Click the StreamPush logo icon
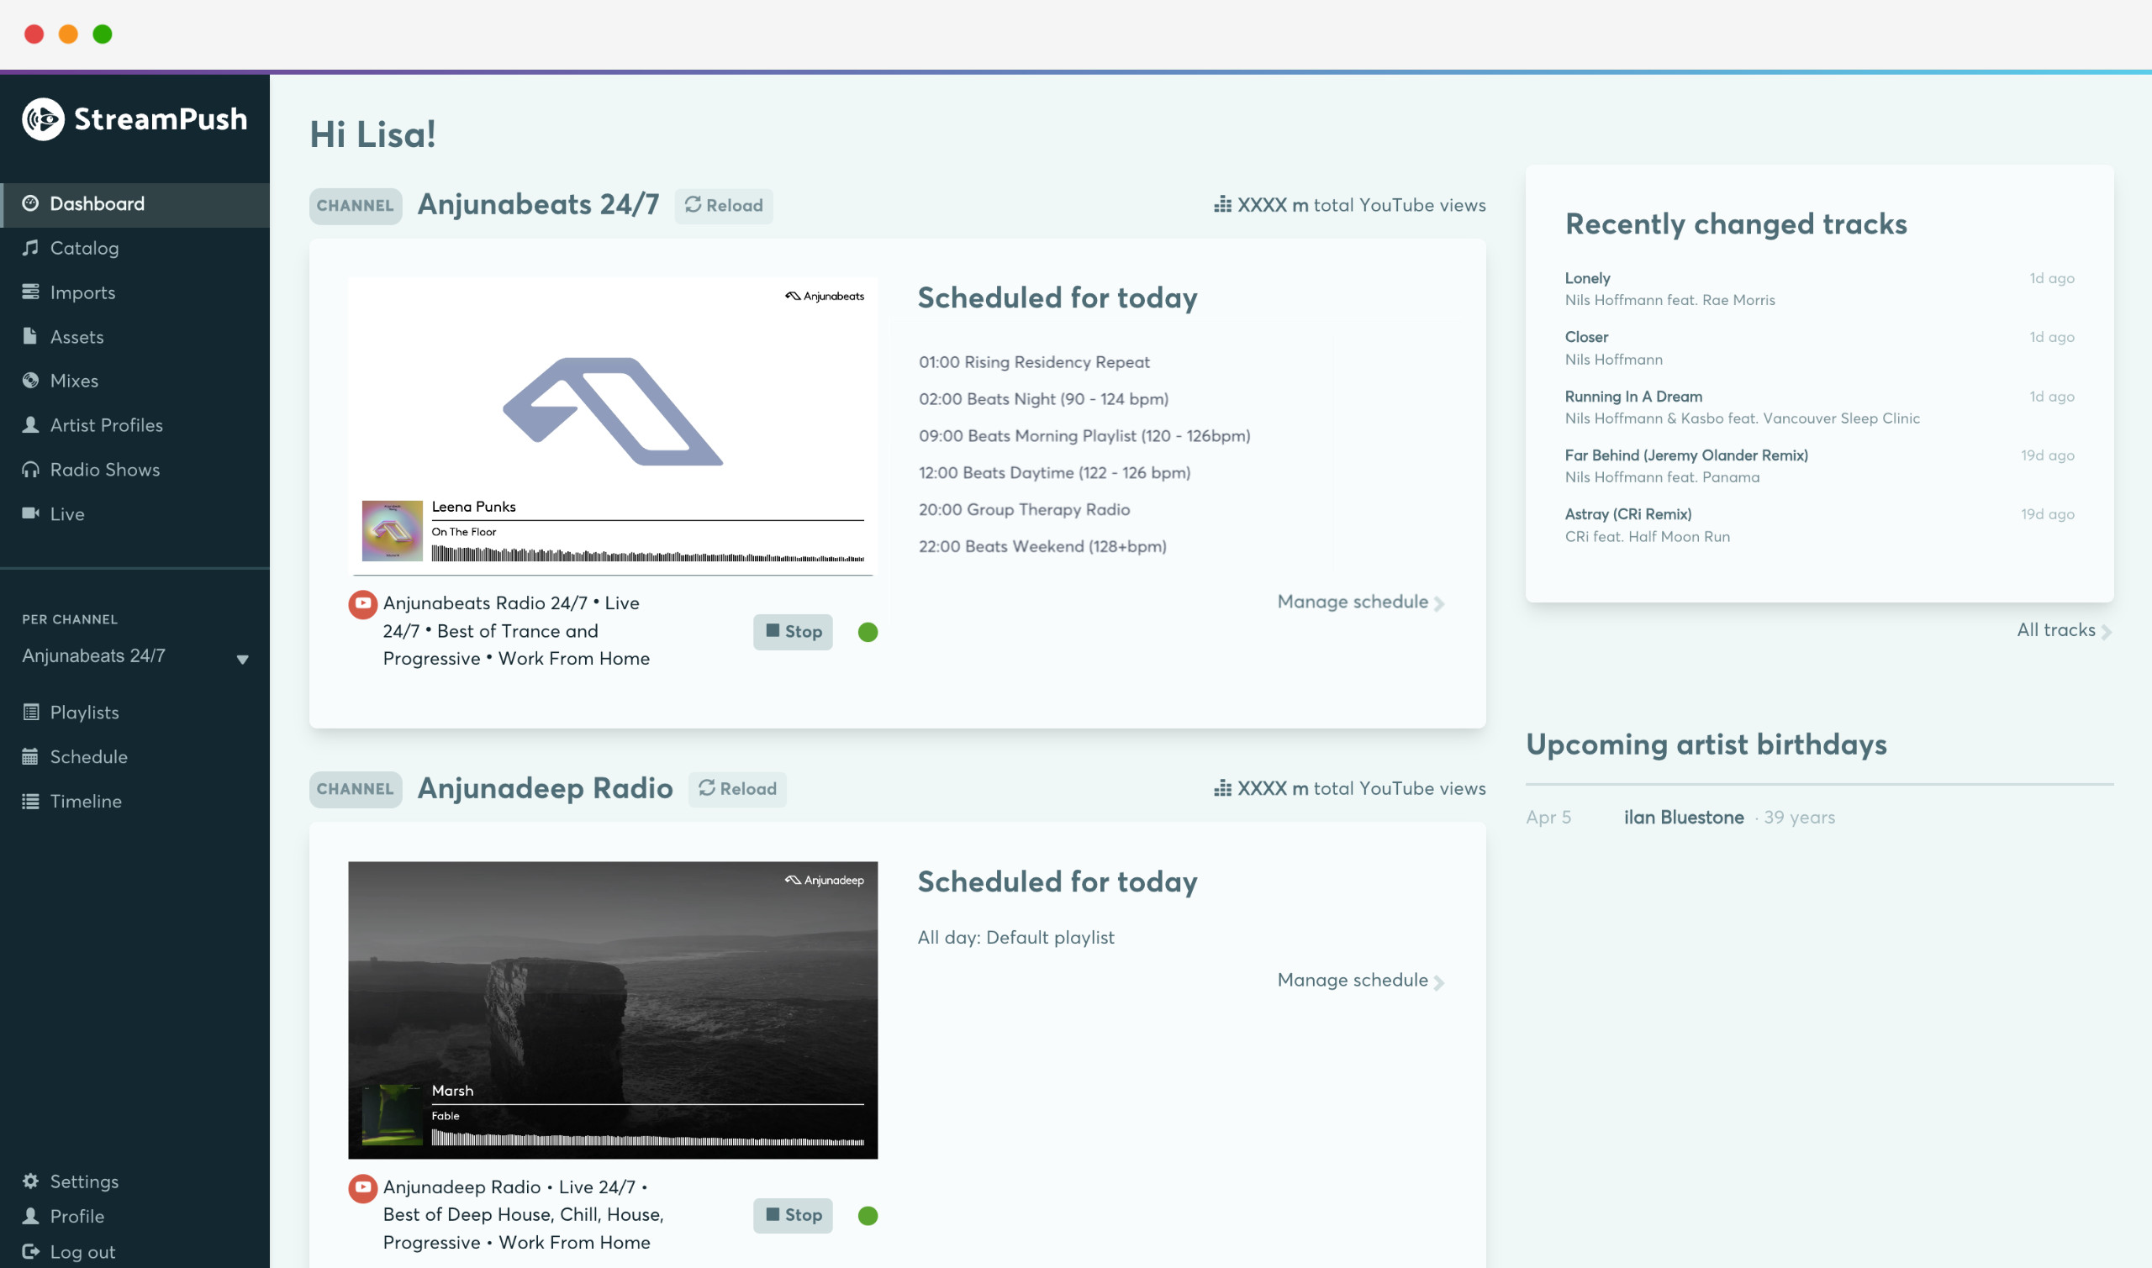Viewport: 2152px width, 1268px height. pos(43,118)
